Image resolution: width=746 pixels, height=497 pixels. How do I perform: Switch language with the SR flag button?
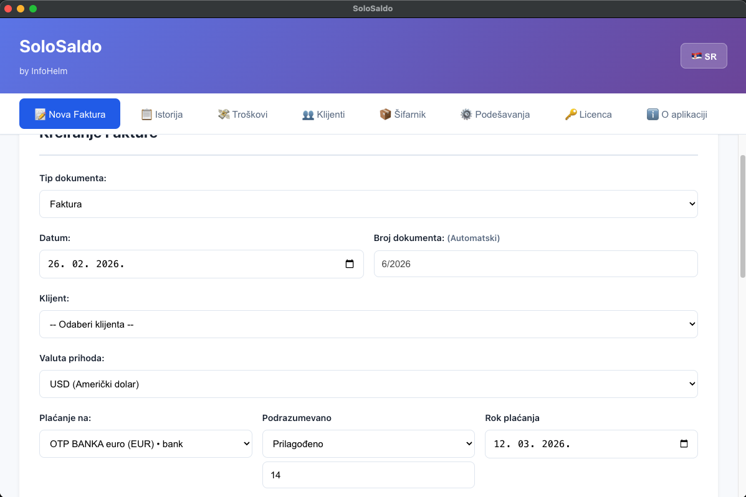(x=704, y=56)
